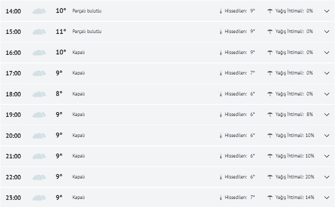Screen dimensions: 335x207
Task: Show details for the 23:00 row
Action: 327,198
